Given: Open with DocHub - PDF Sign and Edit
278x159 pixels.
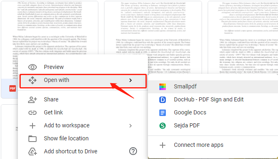Looking at the screenshot, I should tap(213, 99).
